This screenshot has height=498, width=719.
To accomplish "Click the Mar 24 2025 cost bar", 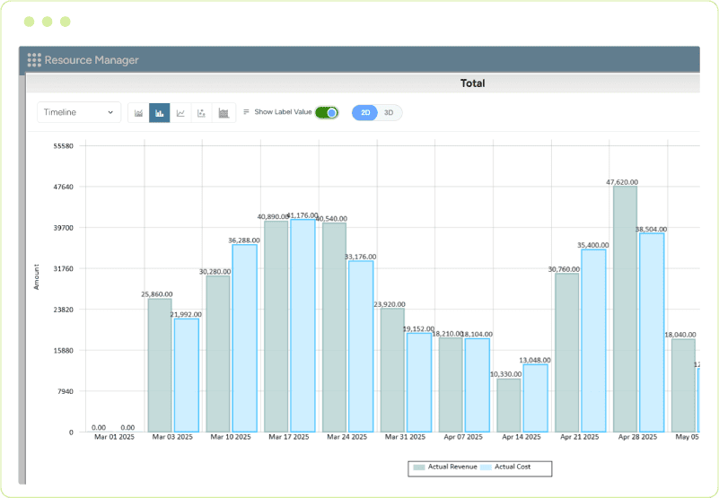I will click(x=361, y=346).
